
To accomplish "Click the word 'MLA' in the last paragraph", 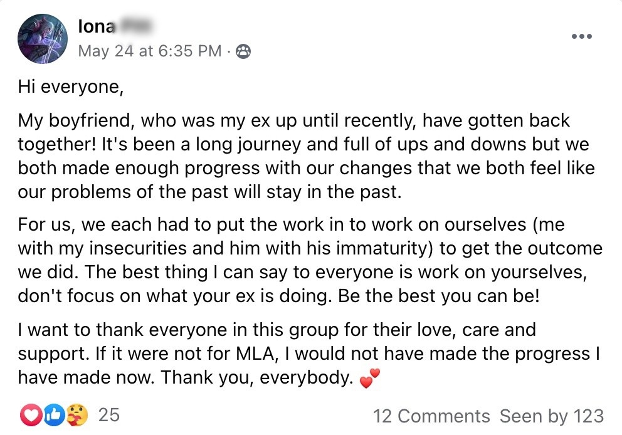I will click(255, 354).
